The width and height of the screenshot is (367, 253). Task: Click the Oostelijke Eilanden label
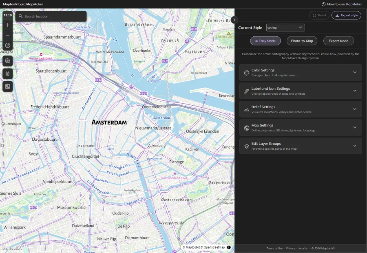(x=202, y=131)
